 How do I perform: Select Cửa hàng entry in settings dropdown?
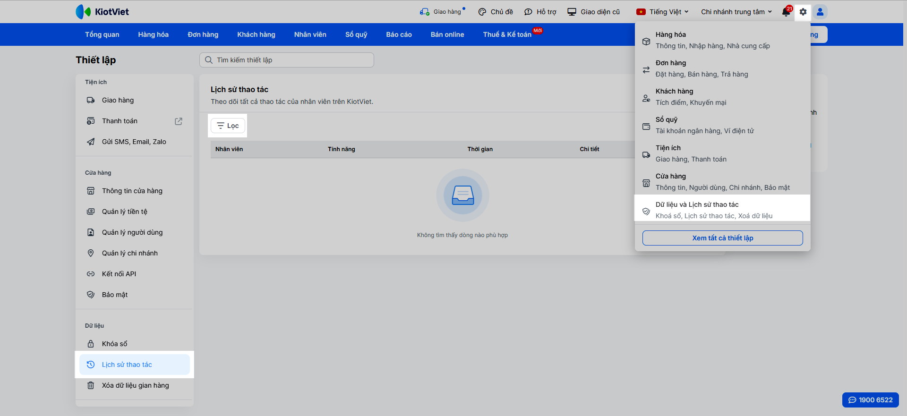pos(723,183)
